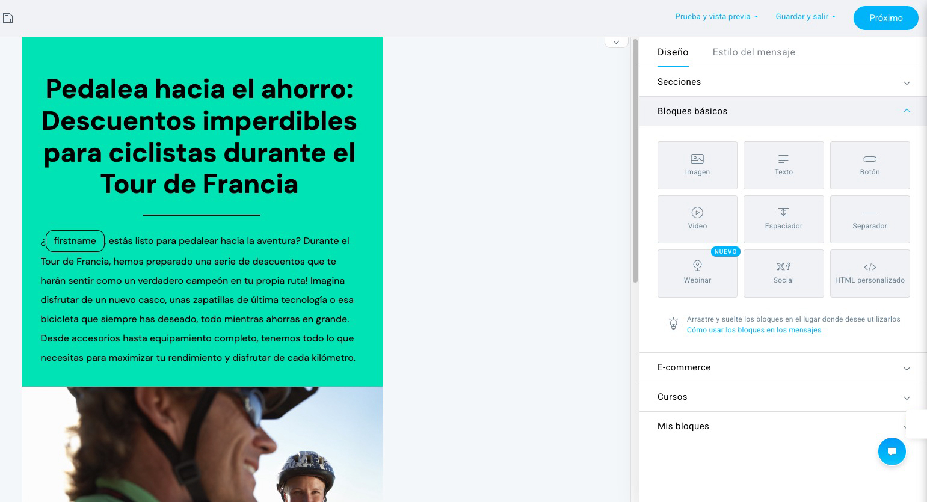Screen dimensions: 927x502
Task: Insert an Imagen block
Action: (x=697, y=165)
